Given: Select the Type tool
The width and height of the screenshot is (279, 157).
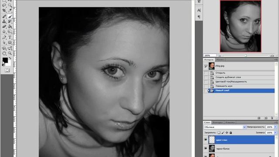Looking at the screenshot, I should tap(10, 38).
